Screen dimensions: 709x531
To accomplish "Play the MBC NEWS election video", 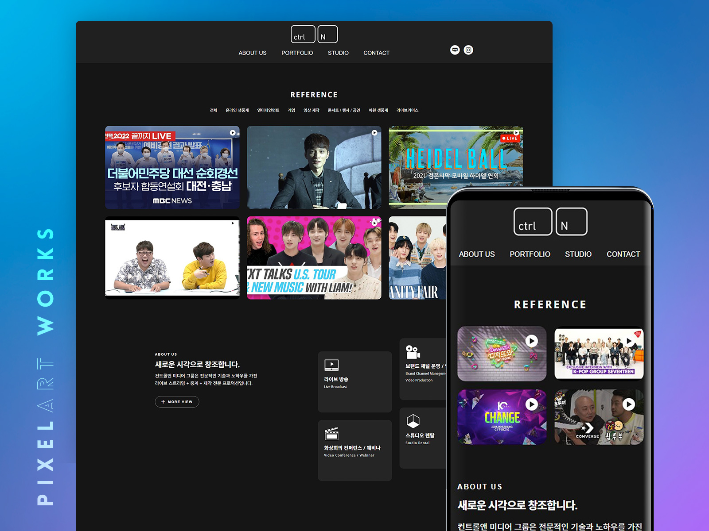I will point(233,133).
